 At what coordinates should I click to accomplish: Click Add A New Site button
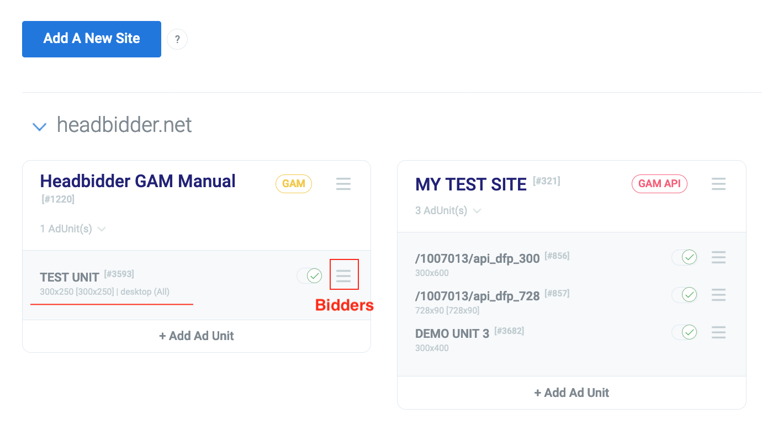click(92, 39)
